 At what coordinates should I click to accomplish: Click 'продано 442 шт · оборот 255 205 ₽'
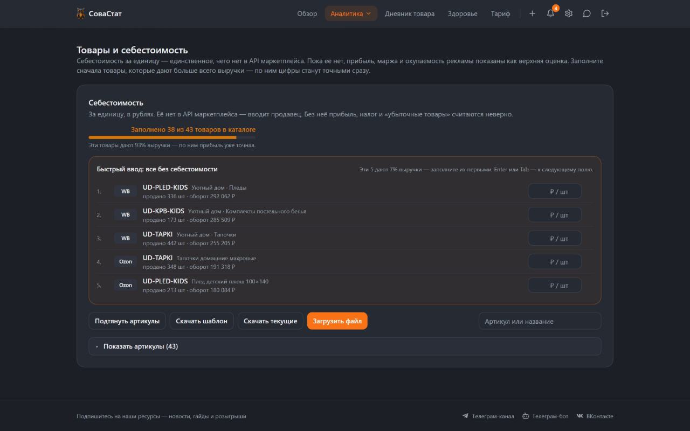(x=189, y=244)
